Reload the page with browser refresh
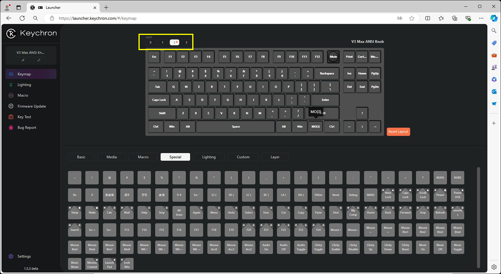Image resolution: width=501 pixels, height=274 pixels. click(x=22, y=18)
